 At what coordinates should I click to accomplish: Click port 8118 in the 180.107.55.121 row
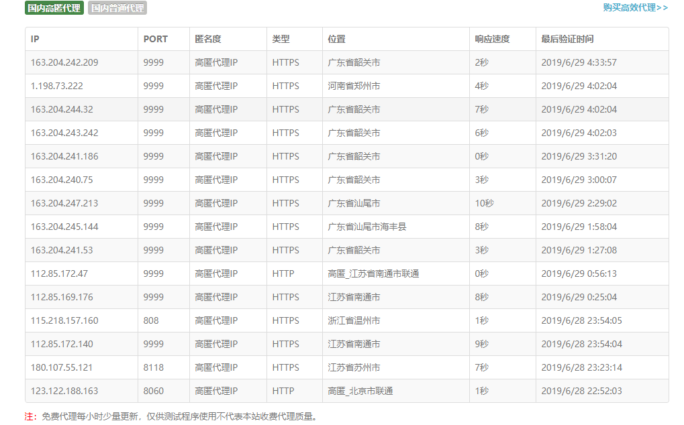(154, 369)
